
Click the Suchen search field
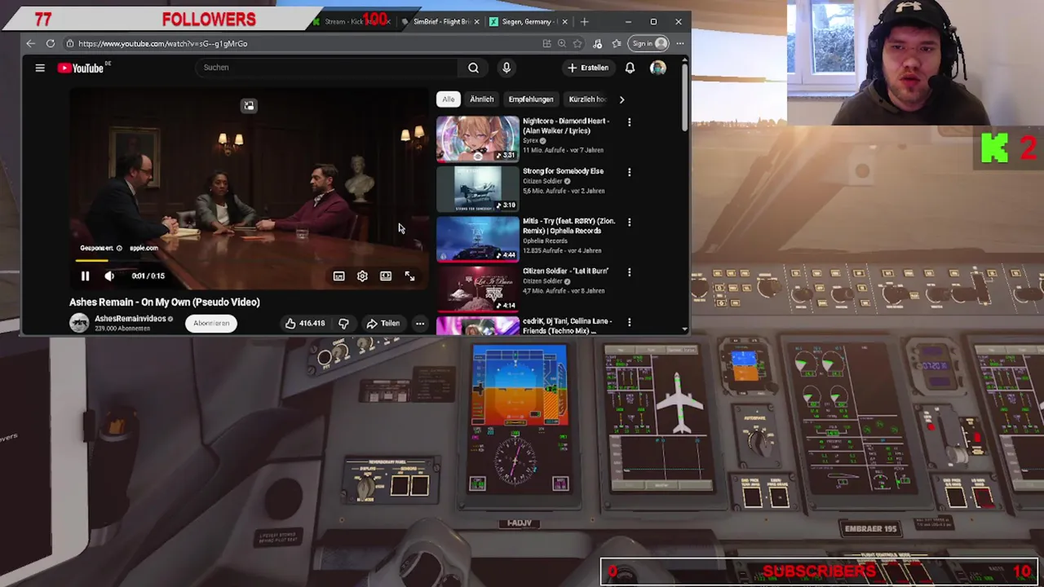click(x=326, y=68)
